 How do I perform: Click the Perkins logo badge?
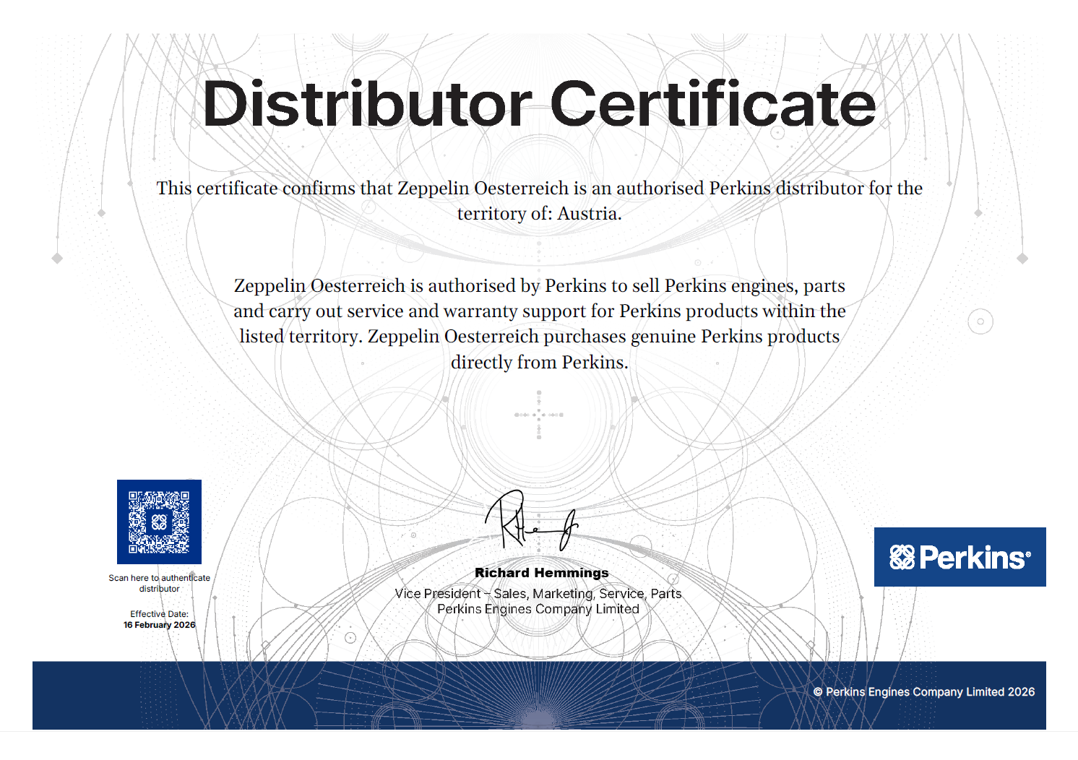[960, 557]
